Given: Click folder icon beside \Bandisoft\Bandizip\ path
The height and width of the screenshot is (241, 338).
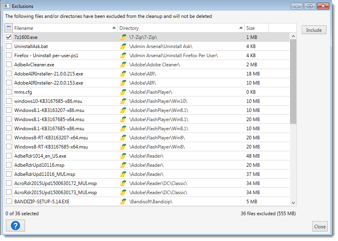Looking at the screenshot, I should click(123, 202).
